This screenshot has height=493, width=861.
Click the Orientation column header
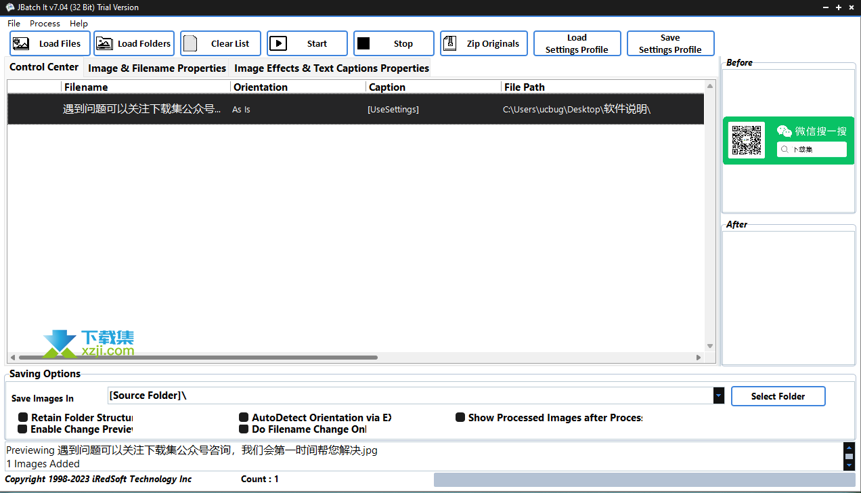[299, 87]
